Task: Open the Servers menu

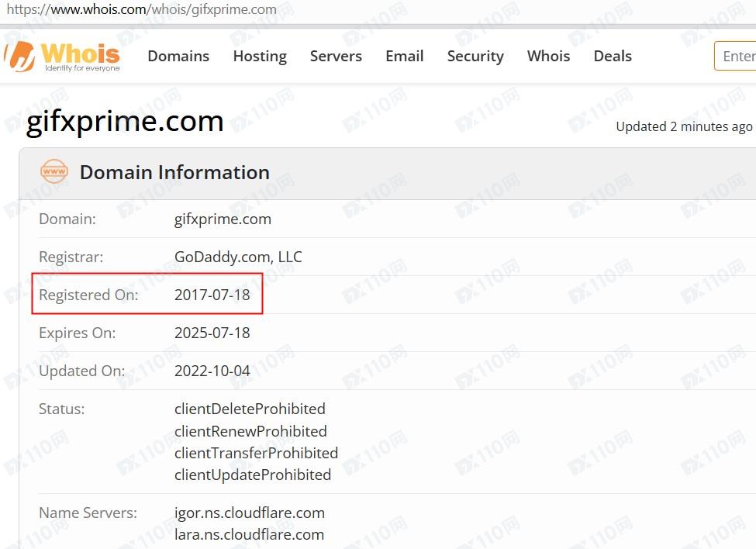Action: point(336,57)
